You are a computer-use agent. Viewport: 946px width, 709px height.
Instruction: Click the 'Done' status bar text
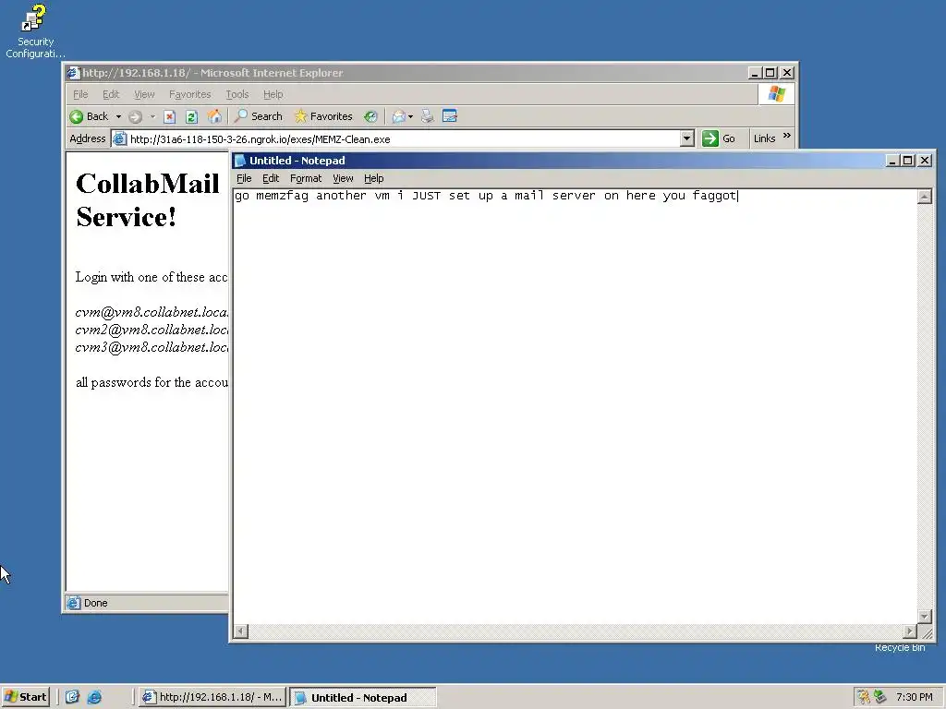tap(95, 603)
